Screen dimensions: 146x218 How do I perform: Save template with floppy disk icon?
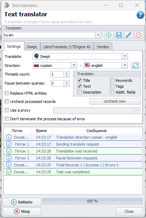119,35
